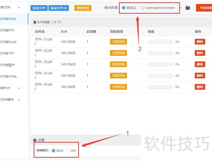Click the 总页数 column header
The width and height of the screenshot is (212, 161).
point(91,32)
